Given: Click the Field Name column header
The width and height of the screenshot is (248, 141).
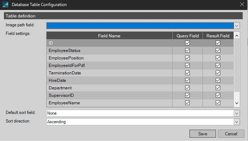Looking at the screenshot, I should (109, 36).
